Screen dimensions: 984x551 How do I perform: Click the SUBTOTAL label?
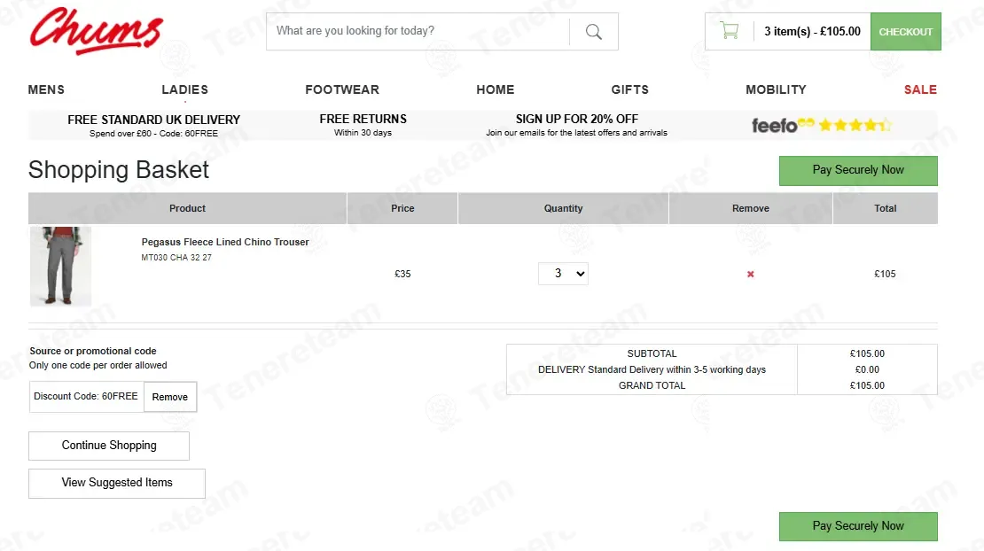pos(652,353)
